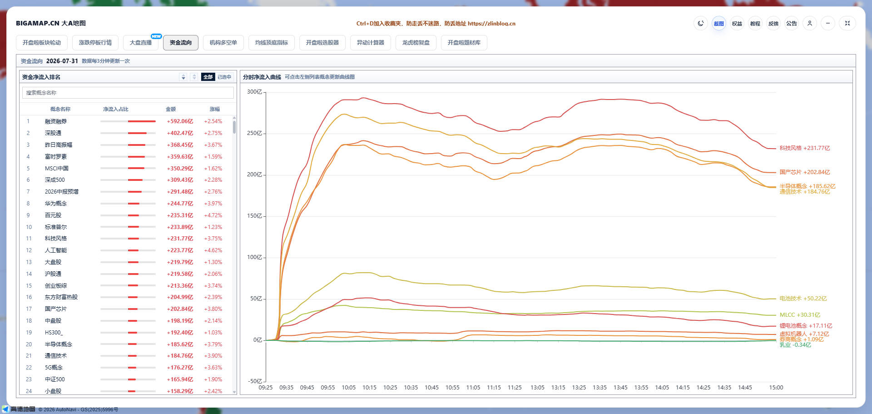Click the 搜索概念名称 search field
872x414 pixels.
click(x=128, y=93)
